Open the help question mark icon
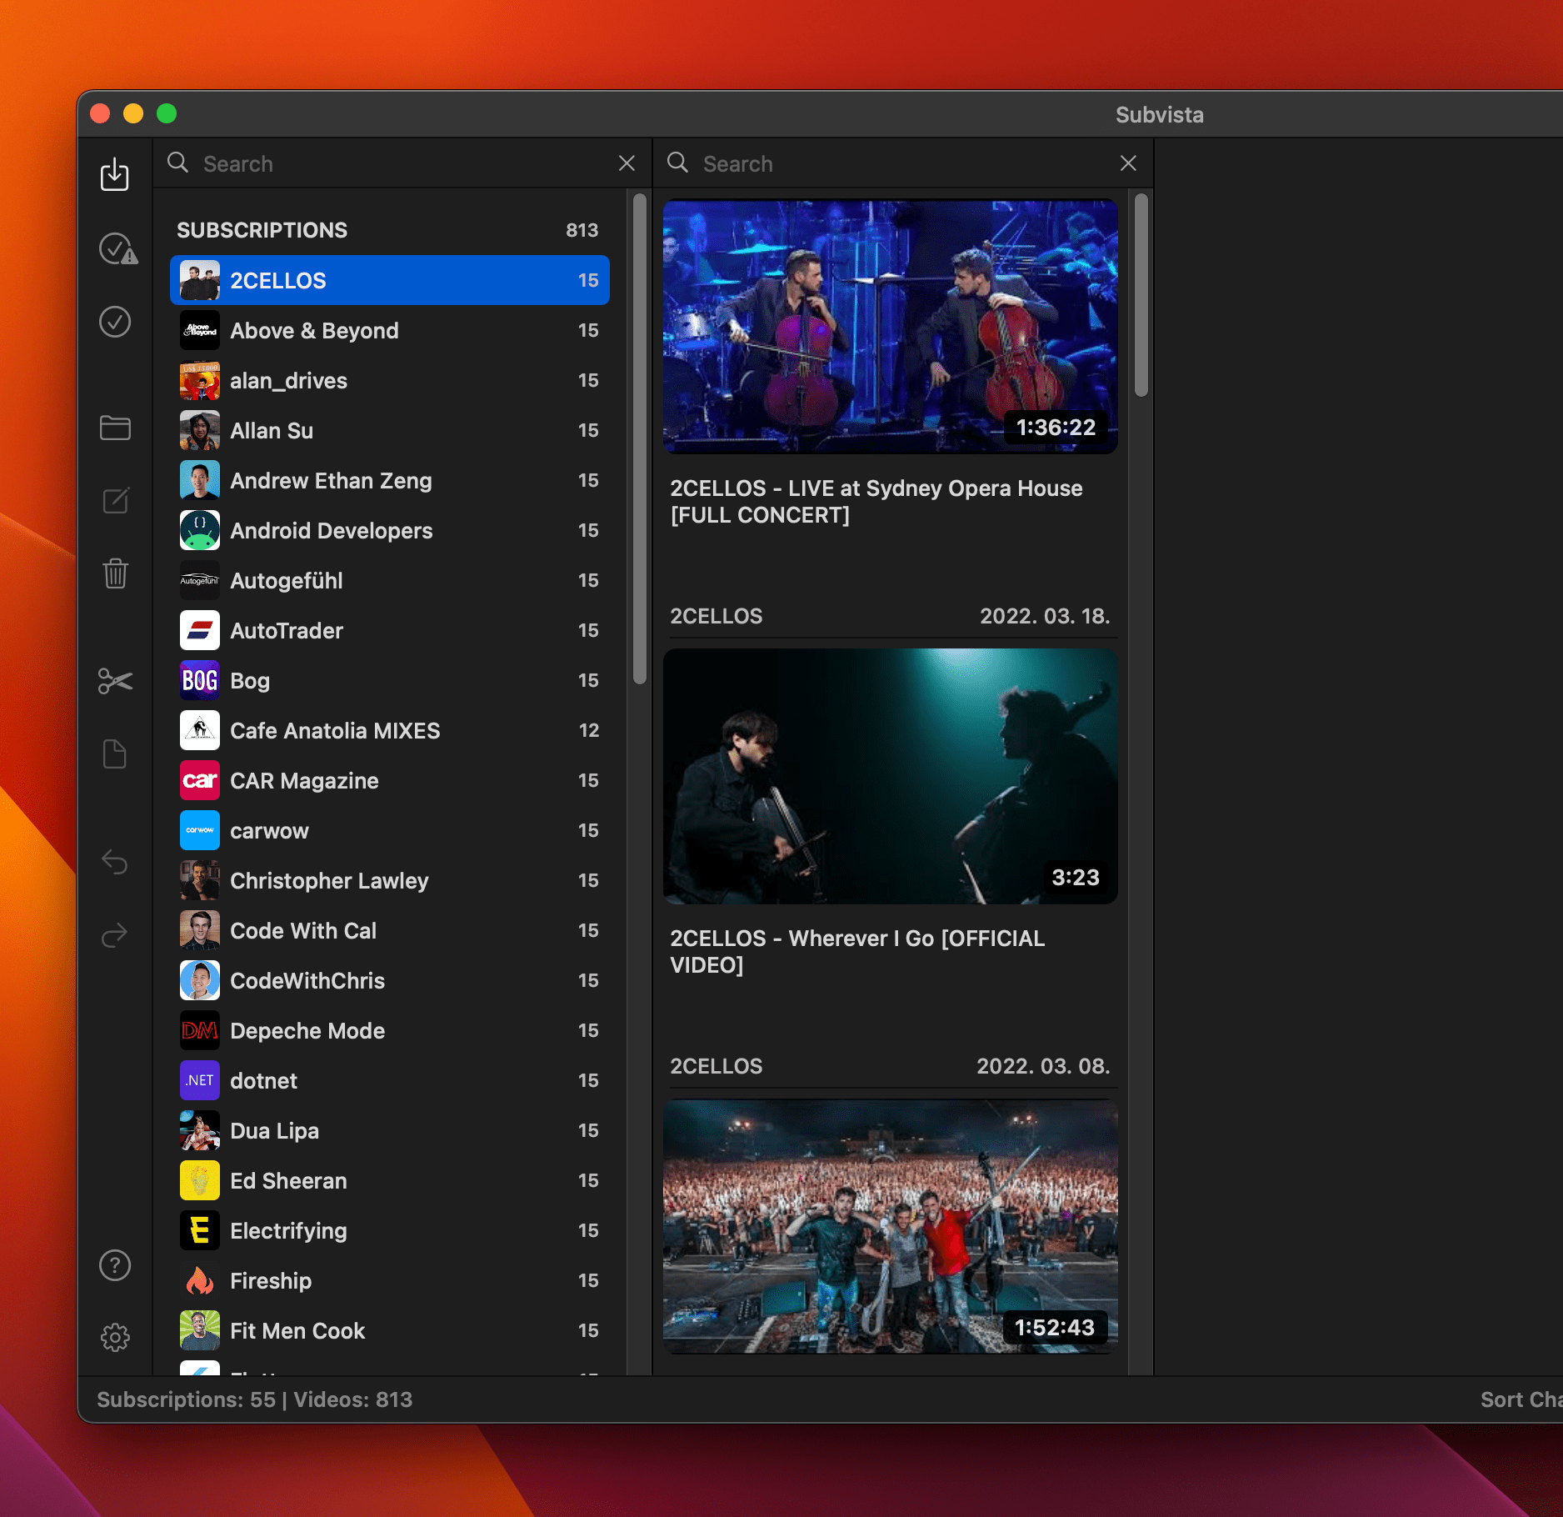Viewport: 1563px width, 1517px height. coord(115,1265)
